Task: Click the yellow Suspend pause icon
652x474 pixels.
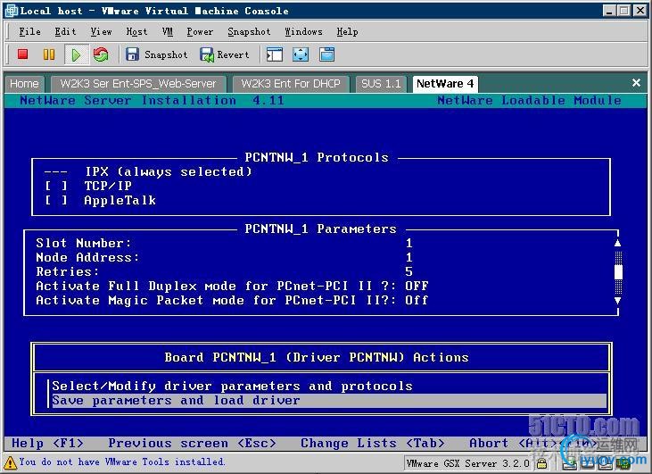Action: pos(49,54)
